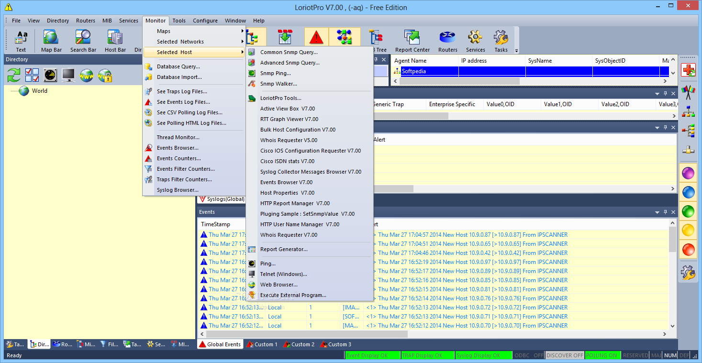Expand the toolbar overflow arrow after Tasks
Image resolution: width=702 pixels, height=363 pixels.
pos(516,50)
